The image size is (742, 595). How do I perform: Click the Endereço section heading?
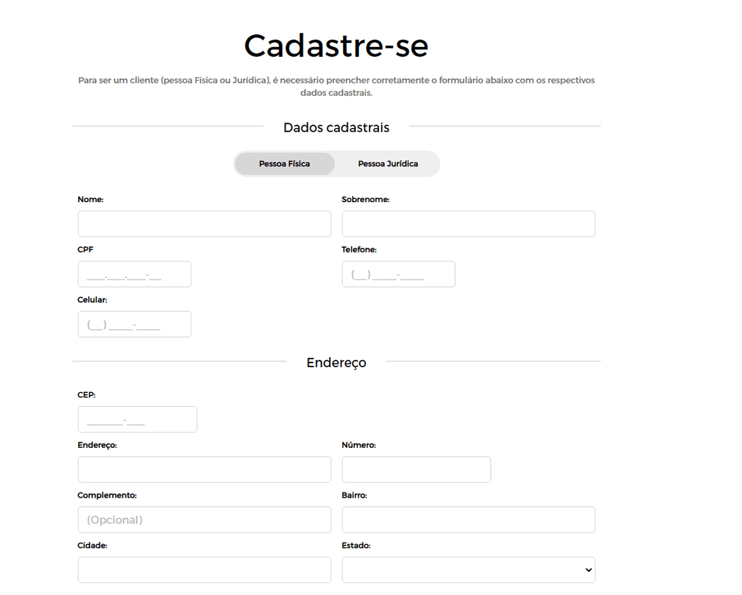[336, 362]
